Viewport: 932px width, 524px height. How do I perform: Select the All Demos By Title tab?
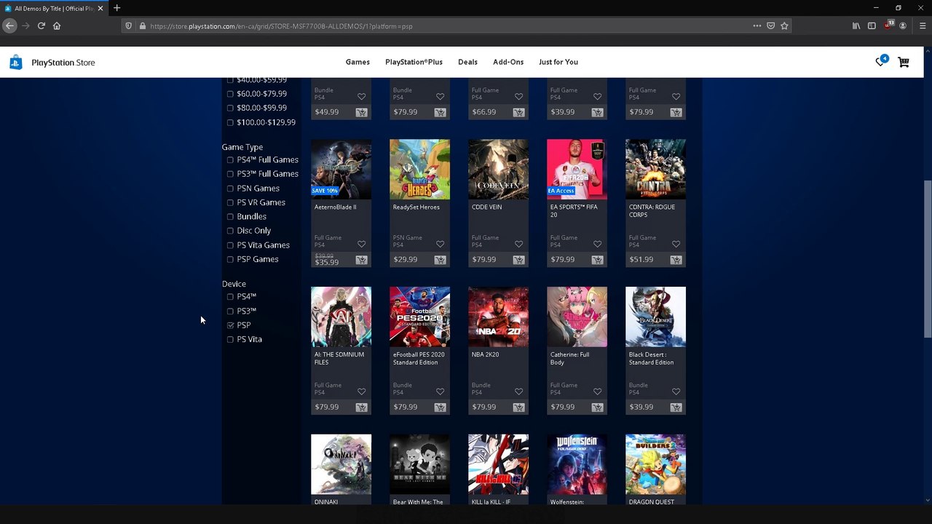click(x=54, y=8)
